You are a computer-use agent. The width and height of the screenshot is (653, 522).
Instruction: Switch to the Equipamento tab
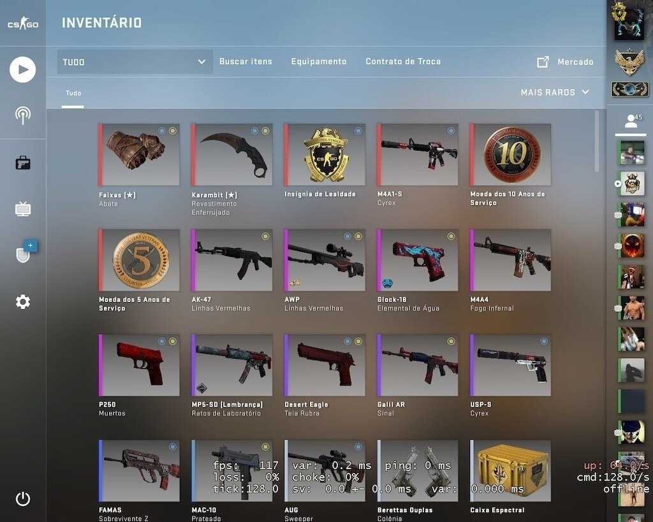coord(319,62)
